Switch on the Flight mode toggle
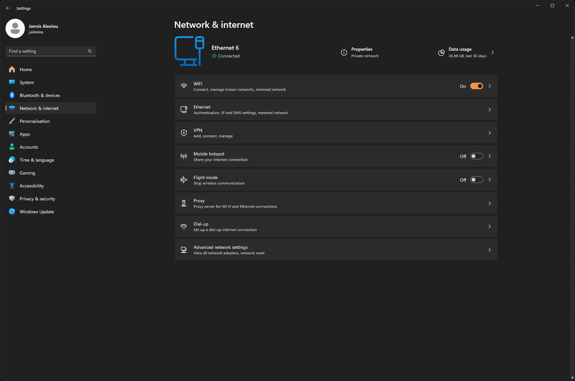Image resolution: width=575 pixels, height=381 pixels. (x=477, y=180)
